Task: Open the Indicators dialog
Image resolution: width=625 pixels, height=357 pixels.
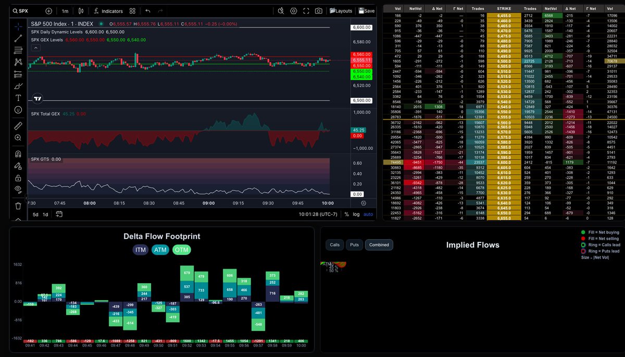Action: click(108, 11)
